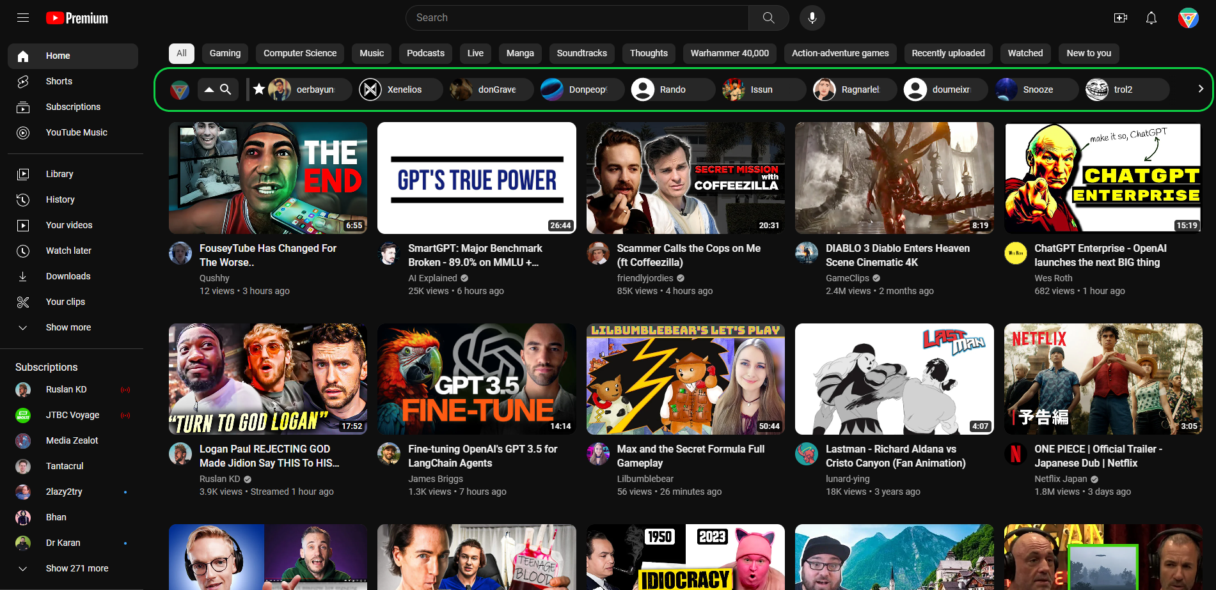Open FouseyTube THE END thumbnail
The width and height of the screenshot is (1216, 590).
pos(268,178)
